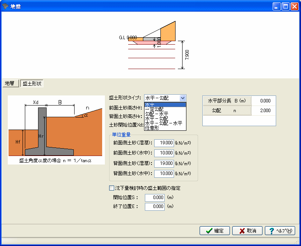Minimize the 地盤 window
Viewport: 301px width, 246px height.
[x=277, y=7]
